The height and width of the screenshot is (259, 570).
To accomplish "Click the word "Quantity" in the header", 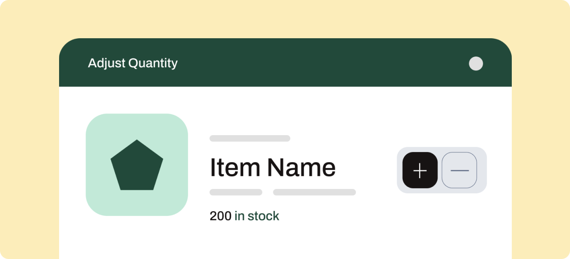I will [x=153, y=64].
